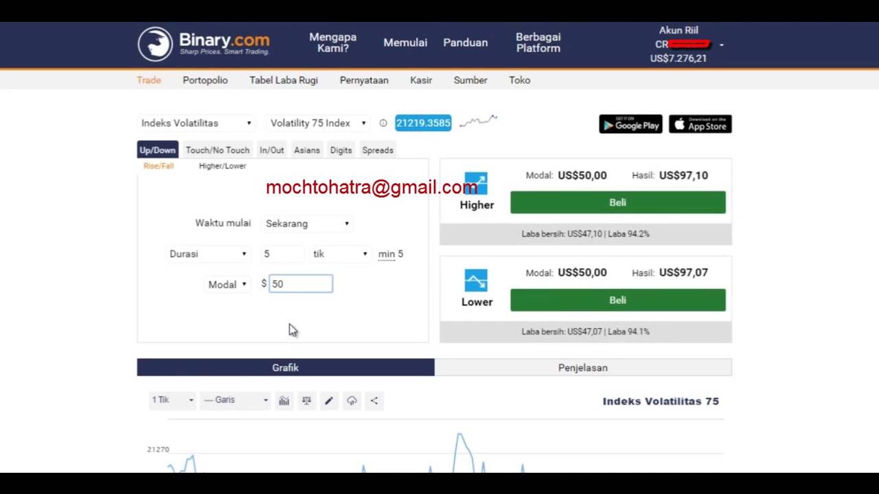Open Volatility 75 Index symbol dropdown
The image size is (879, 494).
pos(318,123)
